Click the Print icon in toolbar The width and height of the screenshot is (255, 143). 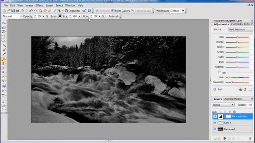coord(17,11)
